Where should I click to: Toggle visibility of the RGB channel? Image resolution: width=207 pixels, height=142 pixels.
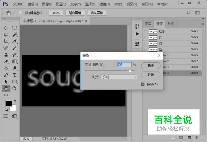(x=145, y=32)
